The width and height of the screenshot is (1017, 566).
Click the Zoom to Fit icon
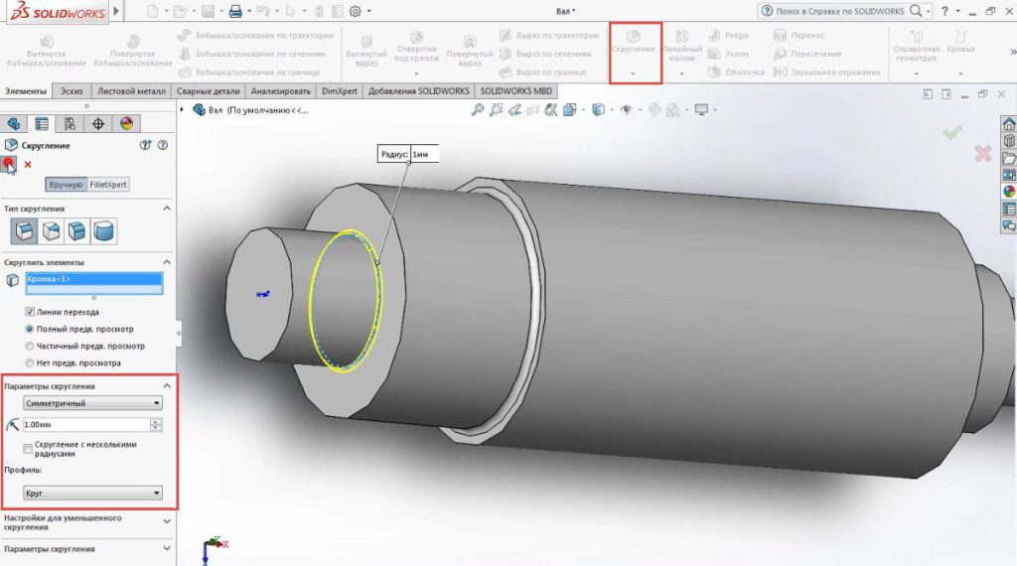(478, 110)
